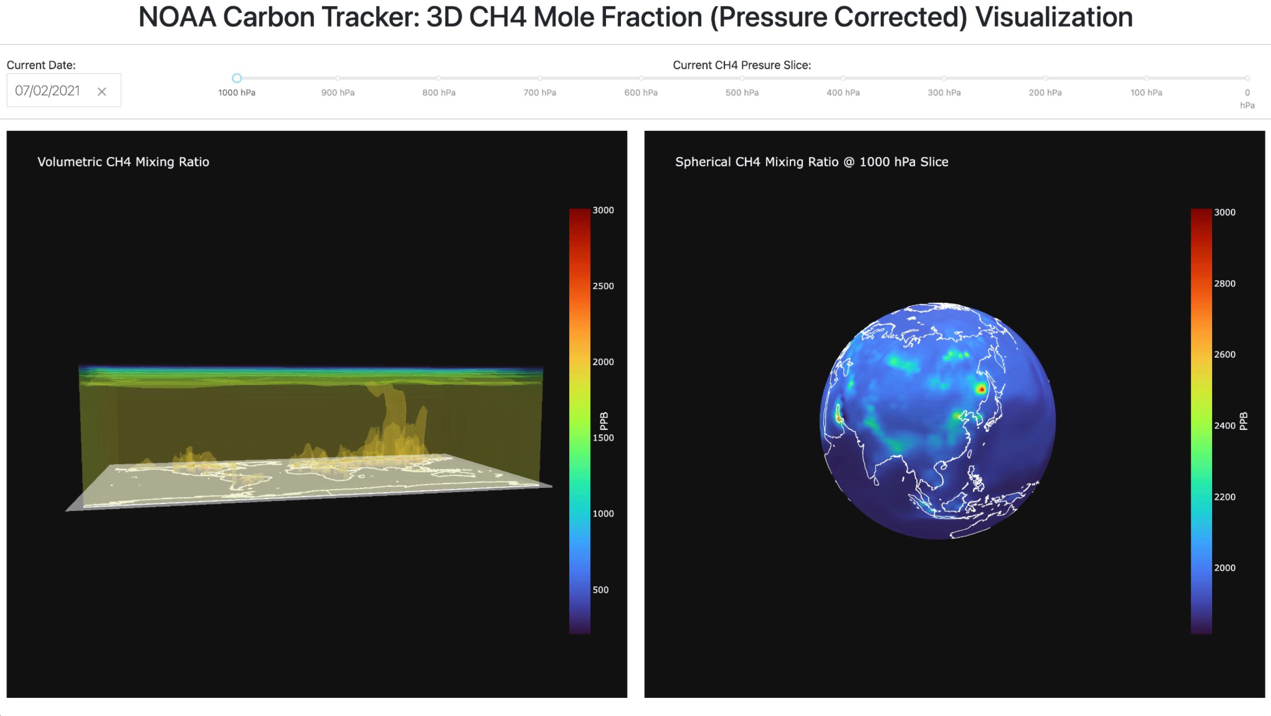The height and width of the screenshot is (716, 1271).
Task: Click 'Volumetric CH4 Mixing Ratio' plot title
Action: (x=123, y=162)
